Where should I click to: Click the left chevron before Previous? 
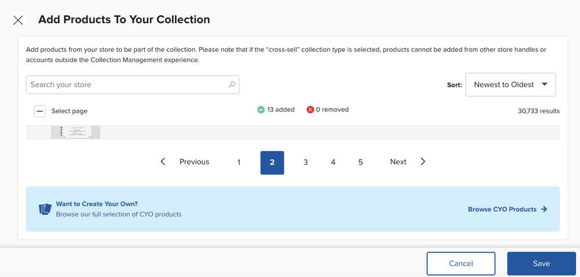tap(163, 162)
